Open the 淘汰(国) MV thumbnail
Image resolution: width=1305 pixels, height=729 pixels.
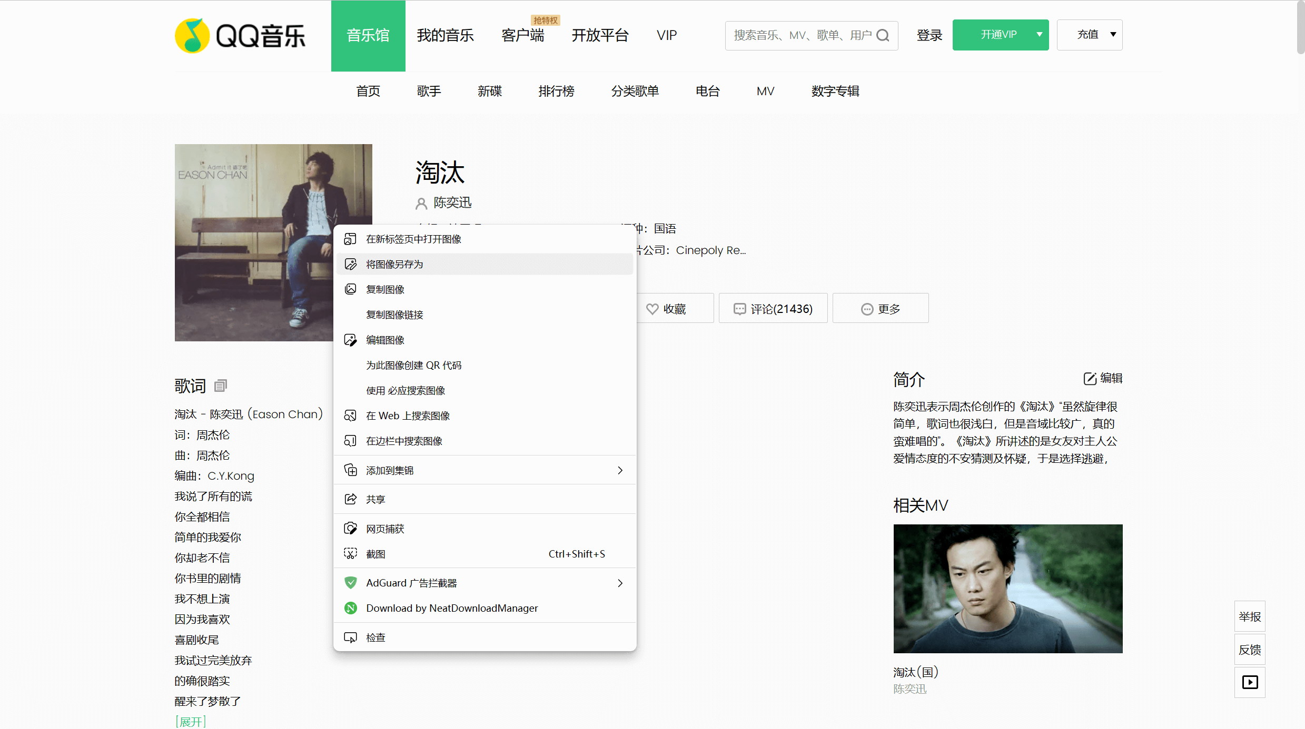1007,589
